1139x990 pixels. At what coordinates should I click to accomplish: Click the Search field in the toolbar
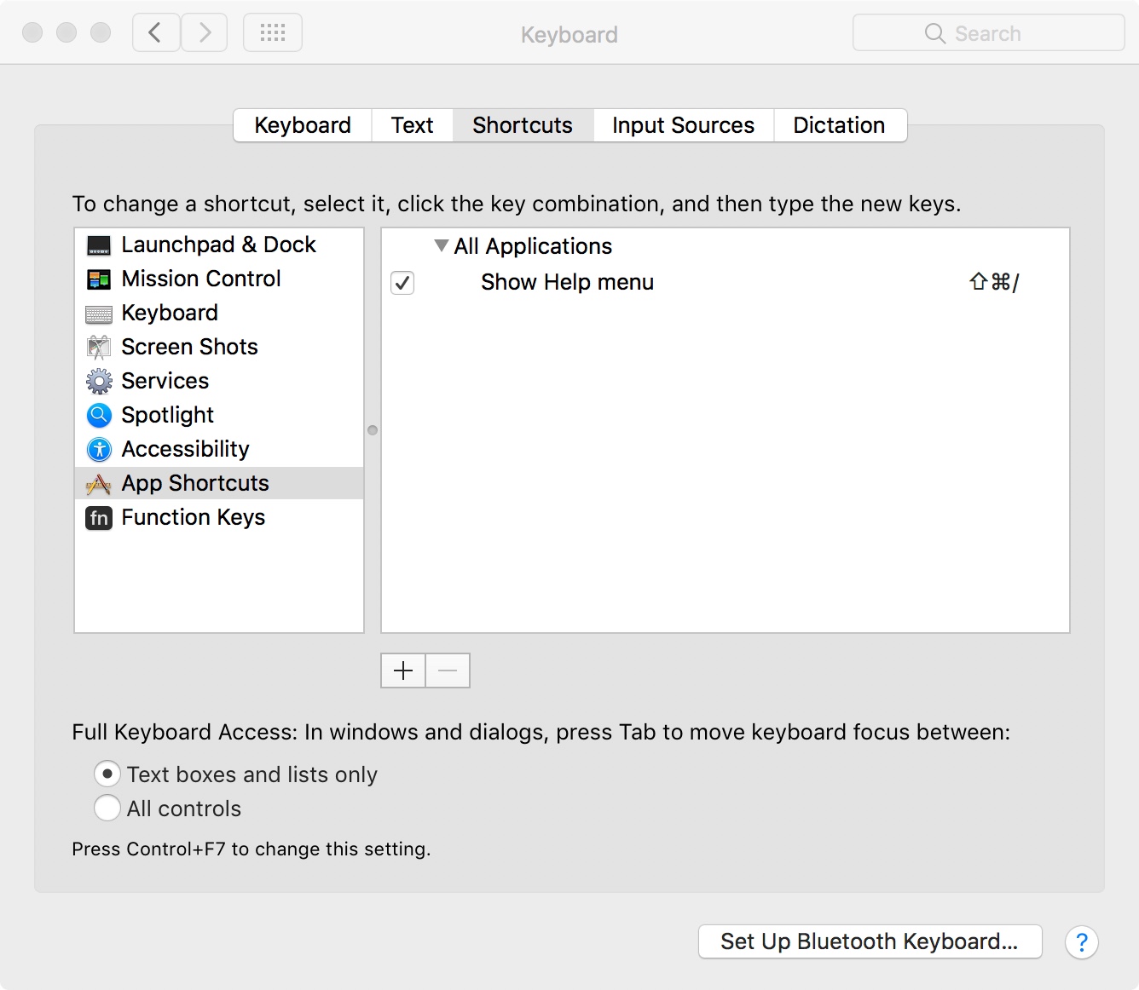point(989,33)
